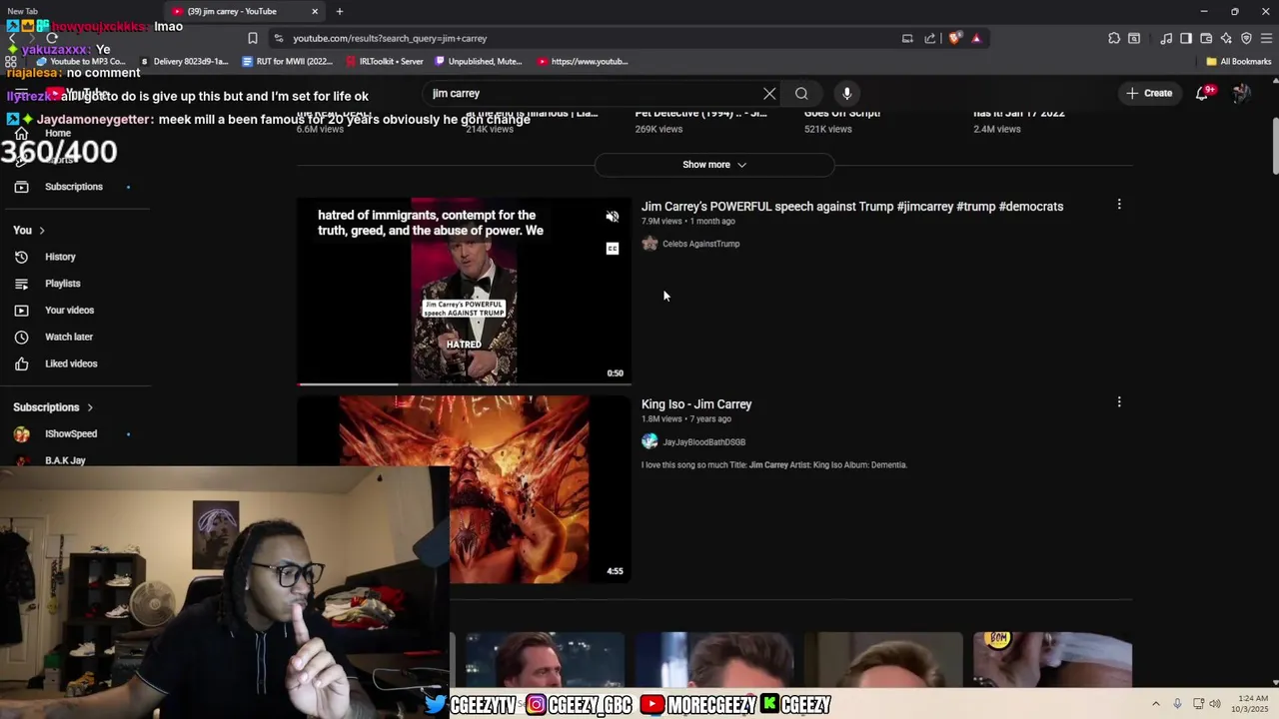The width and height of the screenshot is (1279, 719).
Task: Click the taskbar microphone tray icon
Action: coord(1177,704)
